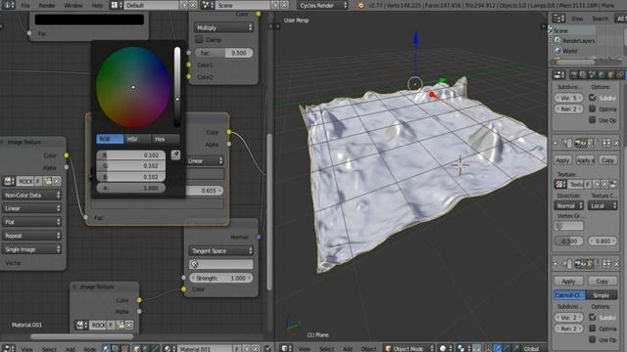The height and width of the screenshot is (352, 627).
Task: Open 3D viewport editor type selector
Action: 287,348
